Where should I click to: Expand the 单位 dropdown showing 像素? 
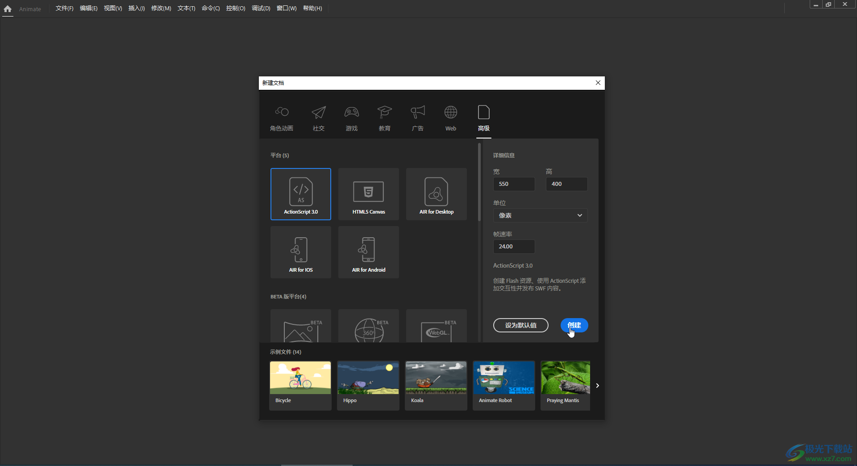[x=540, y=215]
